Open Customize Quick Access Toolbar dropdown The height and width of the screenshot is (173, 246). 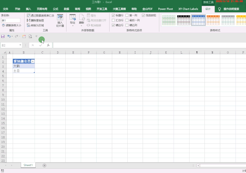click(37, 36)
